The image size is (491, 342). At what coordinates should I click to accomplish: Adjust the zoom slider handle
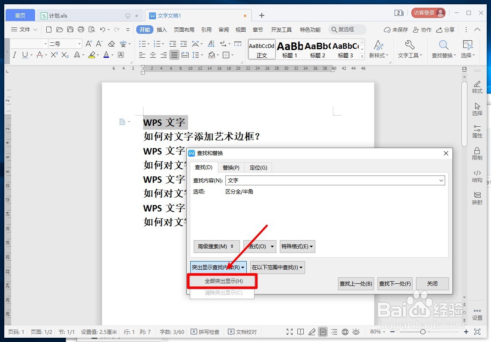point(423,332)
